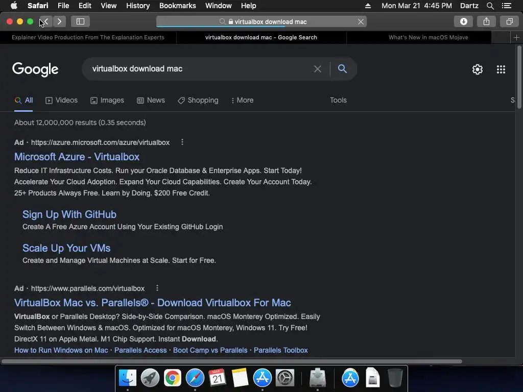Screen dimensions: 523x392
Task: Select the Images search filter
Action: pos(107,101)
